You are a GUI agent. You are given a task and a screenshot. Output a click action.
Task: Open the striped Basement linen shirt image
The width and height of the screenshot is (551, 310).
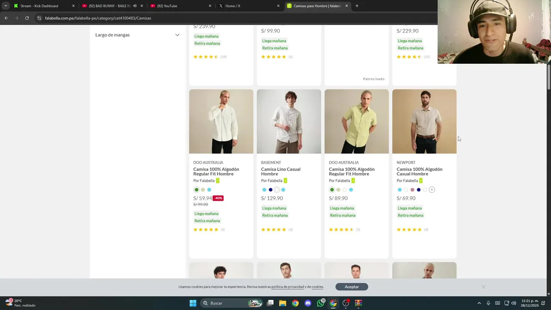click(289, 121)
